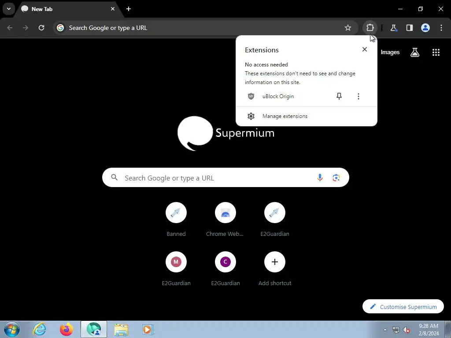The image size is (451, 338).
Task: Click the Supermium logo
Action: (x=226, y=133)
